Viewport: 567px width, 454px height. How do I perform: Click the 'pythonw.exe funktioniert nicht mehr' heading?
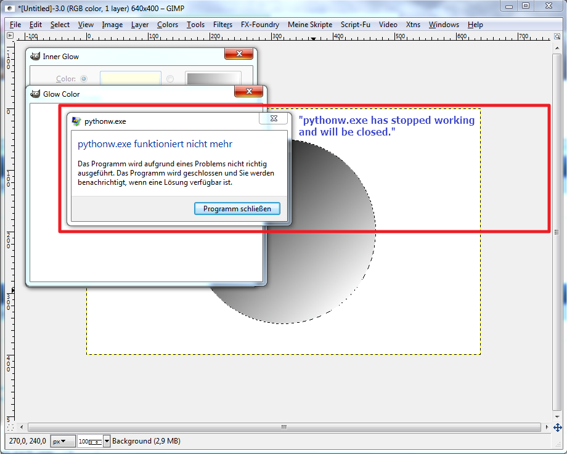click(x=155, y=144)
